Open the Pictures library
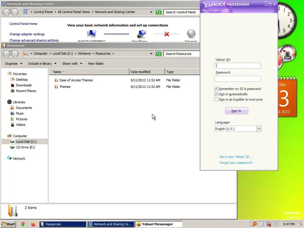The image size is (304, 228). (x=21, y=119)
